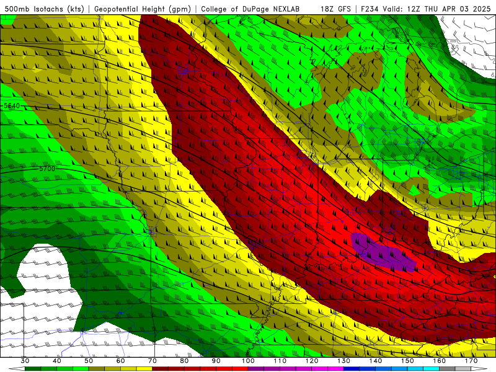Click the "F234" forecast hour label
This screenshot has width=496, height=372.
pos(370,9)
